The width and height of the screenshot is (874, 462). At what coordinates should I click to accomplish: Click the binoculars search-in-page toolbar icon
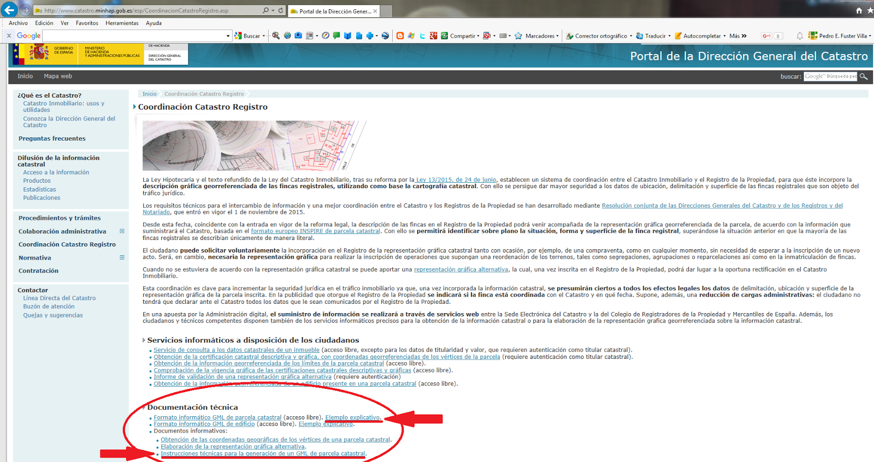pyautogui.click(x=276, y=35)
